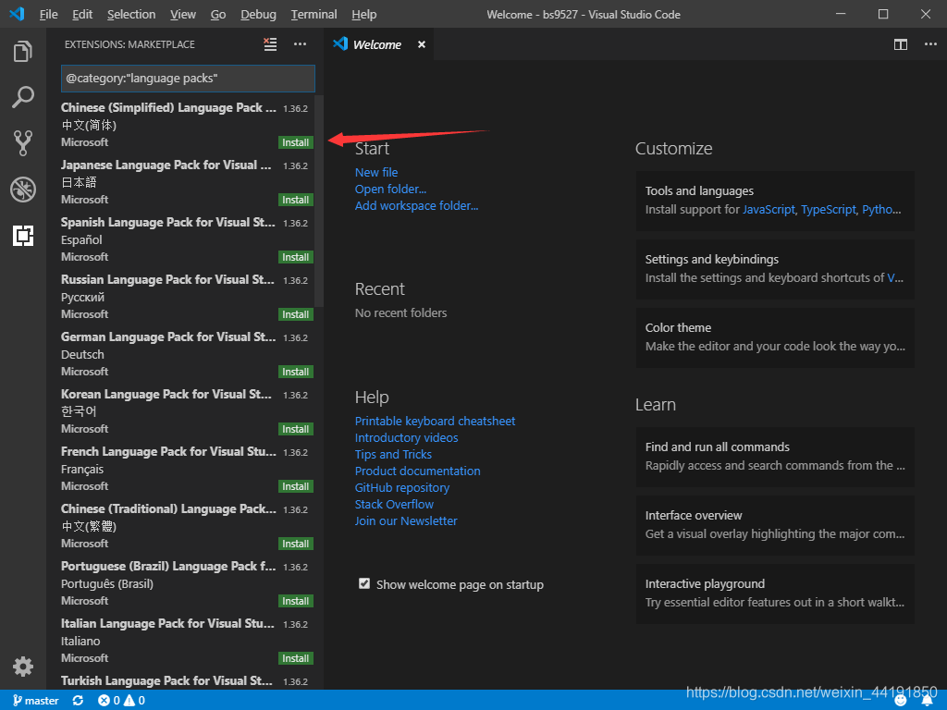Install the French Language Pack

[296, 486]
